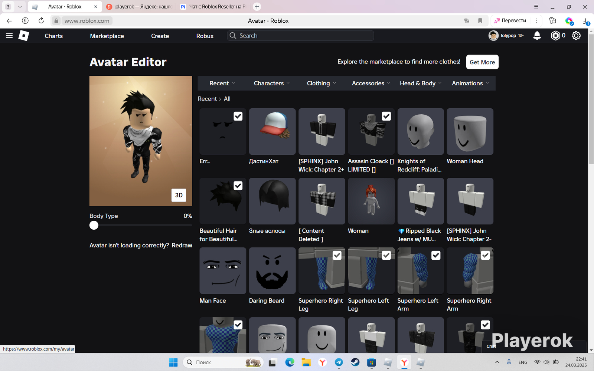This screenshot has width=594, height=371.
Task: Expand the Accessories dropdown tab
Action: [371, 83]
